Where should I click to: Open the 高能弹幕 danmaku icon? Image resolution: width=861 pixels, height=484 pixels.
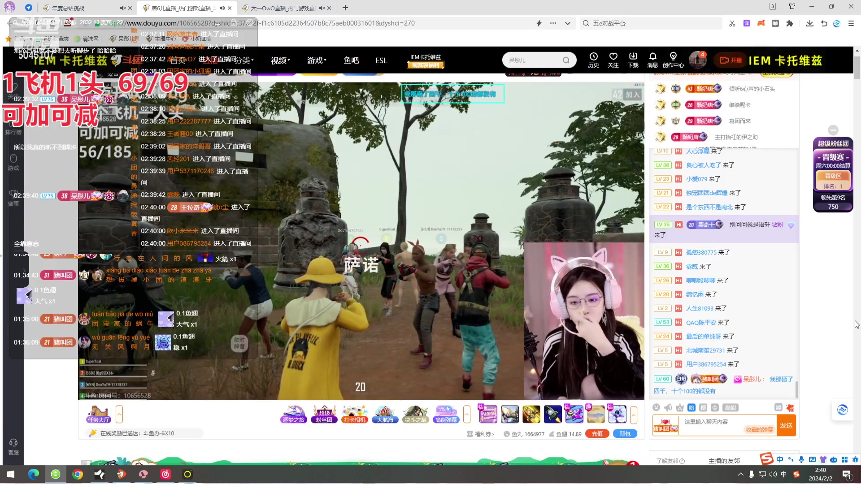(x=446, y=414)
